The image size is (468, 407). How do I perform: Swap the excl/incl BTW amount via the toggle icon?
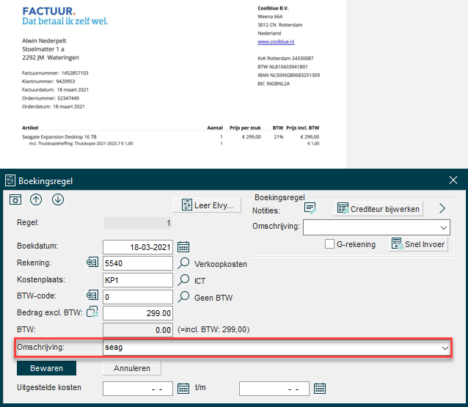pos(92,312)
